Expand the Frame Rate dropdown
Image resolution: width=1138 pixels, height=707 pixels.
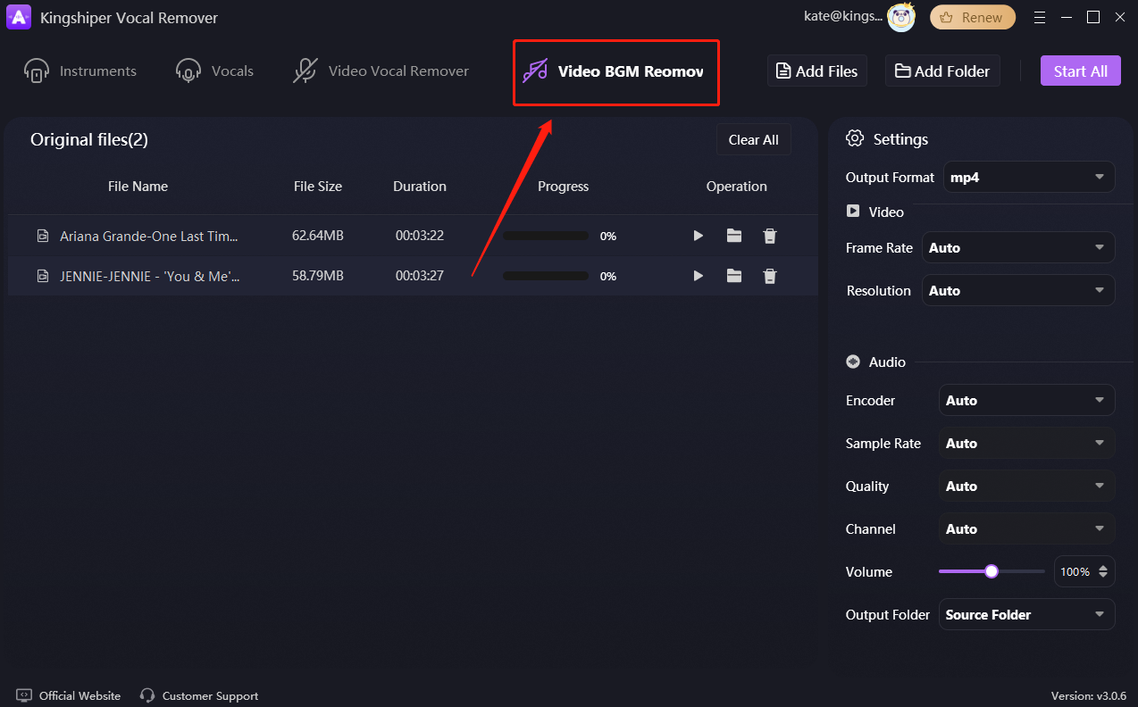pyautogui.click(x=1018, y=247)
